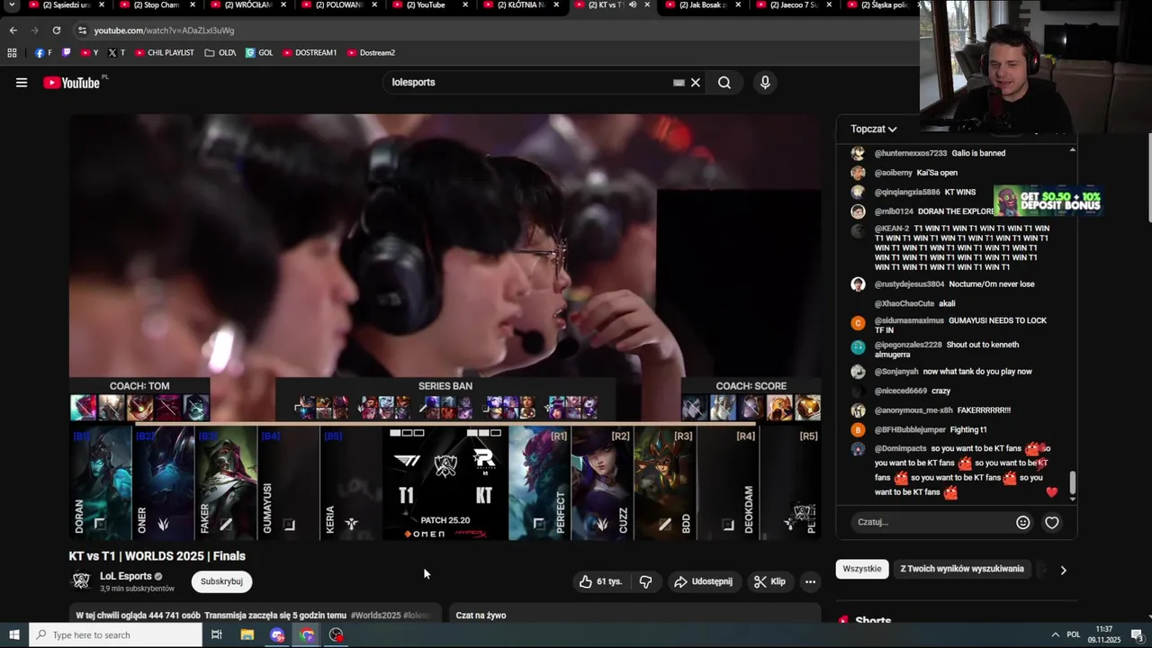This screenshot has width=1152, height=648.
Task: Expand the Topczat chat mode dropdown
Action: (874, 129)
